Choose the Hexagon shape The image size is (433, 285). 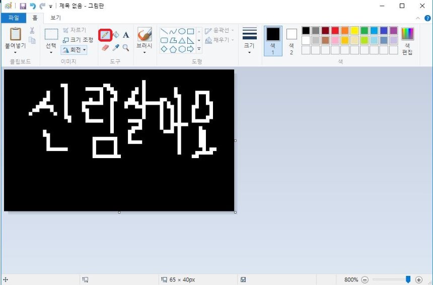point(182,49)
